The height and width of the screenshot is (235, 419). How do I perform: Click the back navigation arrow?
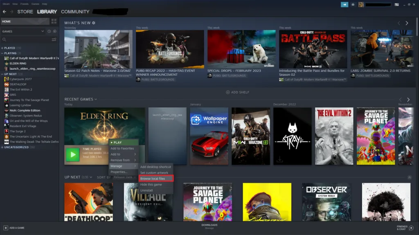point(5,12)
